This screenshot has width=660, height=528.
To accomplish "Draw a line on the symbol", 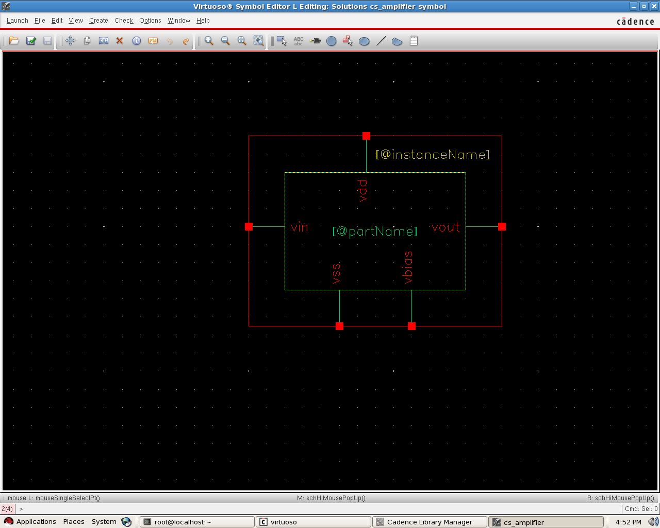I will coord(381,41).
